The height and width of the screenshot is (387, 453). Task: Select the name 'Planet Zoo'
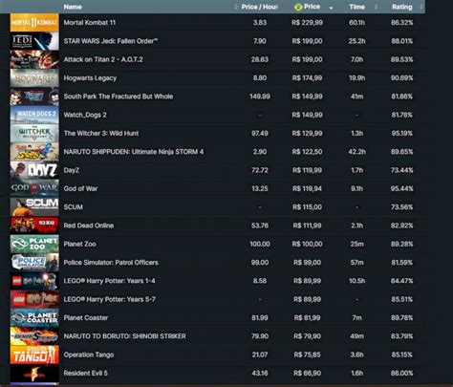[79, 245]
